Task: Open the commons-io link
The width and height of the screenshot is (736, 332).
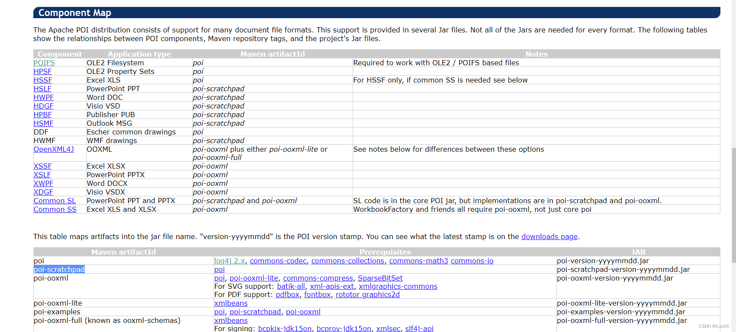Action: pos(472,261)
